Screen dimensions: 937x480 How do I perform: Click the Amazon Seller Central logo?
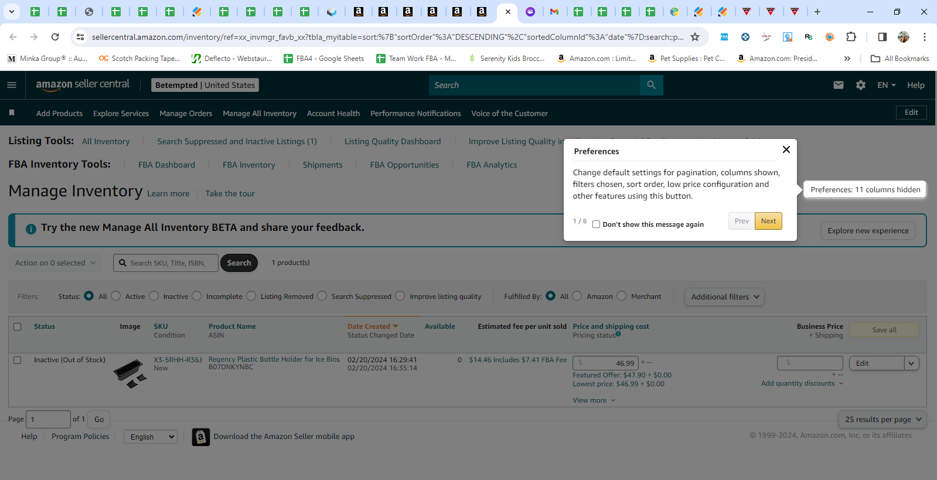83,85
